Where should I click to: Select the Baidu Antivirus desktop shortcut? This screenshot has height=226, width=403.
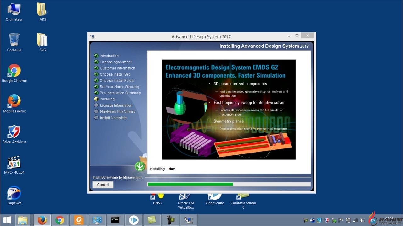pyautogui.click(x=14, y=134)
